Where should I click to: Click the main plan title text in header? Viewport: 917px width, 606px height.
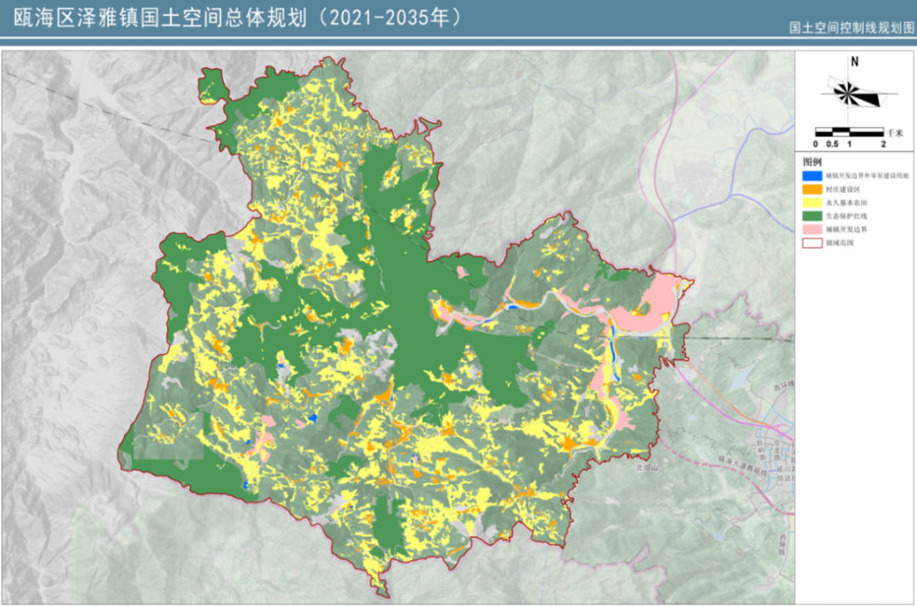coord(238,18)
